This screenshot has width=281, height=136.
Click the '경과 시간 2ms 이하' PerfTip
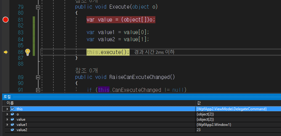154,52
